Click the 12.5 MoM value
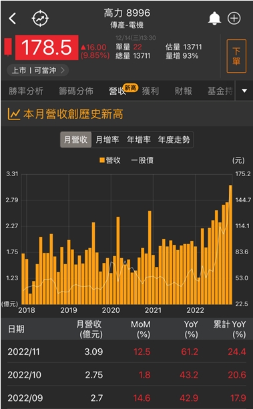The image size is (253, 409). pyautogui.click(x=142, y=352)
